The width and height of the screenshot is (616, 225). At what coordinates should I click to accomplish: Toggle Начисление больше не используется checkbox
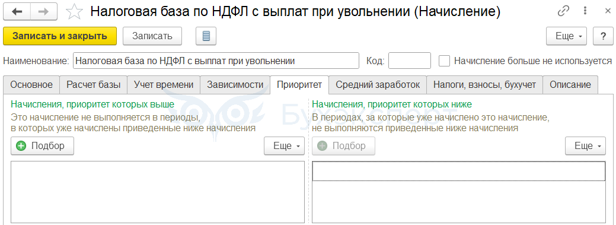(x=444, y=61)
